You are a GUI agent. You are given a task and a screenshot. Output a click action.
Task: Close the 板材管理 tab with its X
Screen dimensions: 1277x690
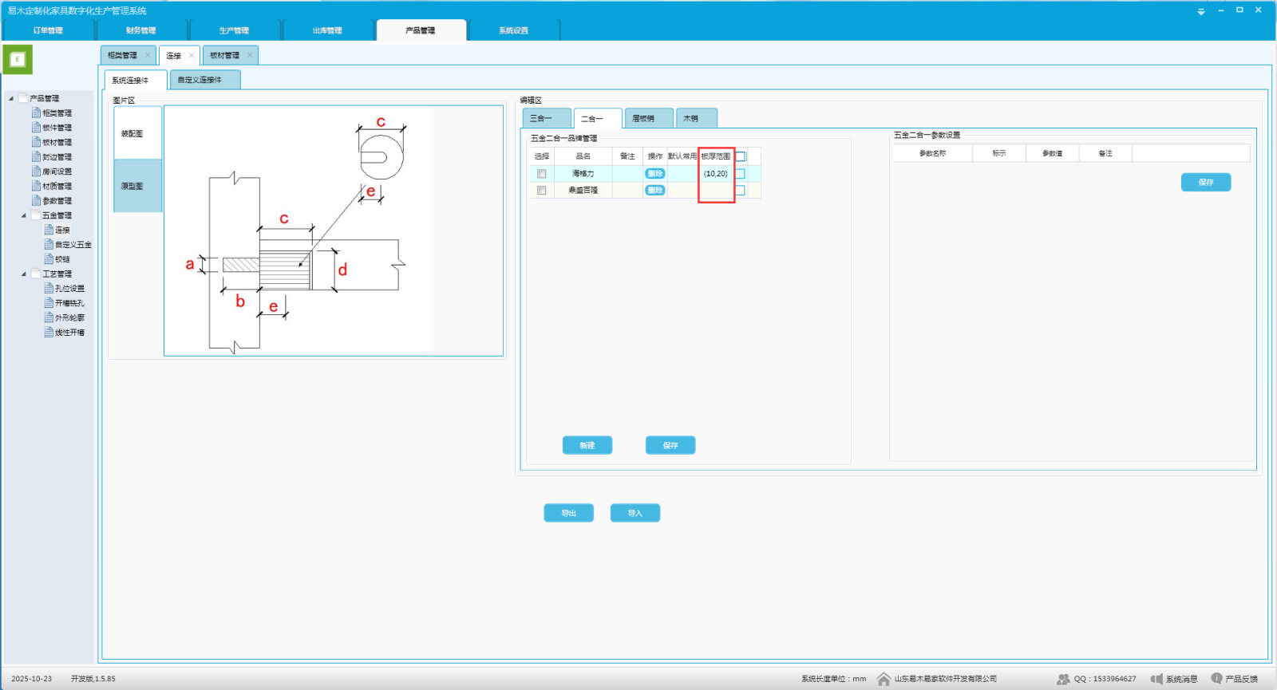(x=250, y=55)
